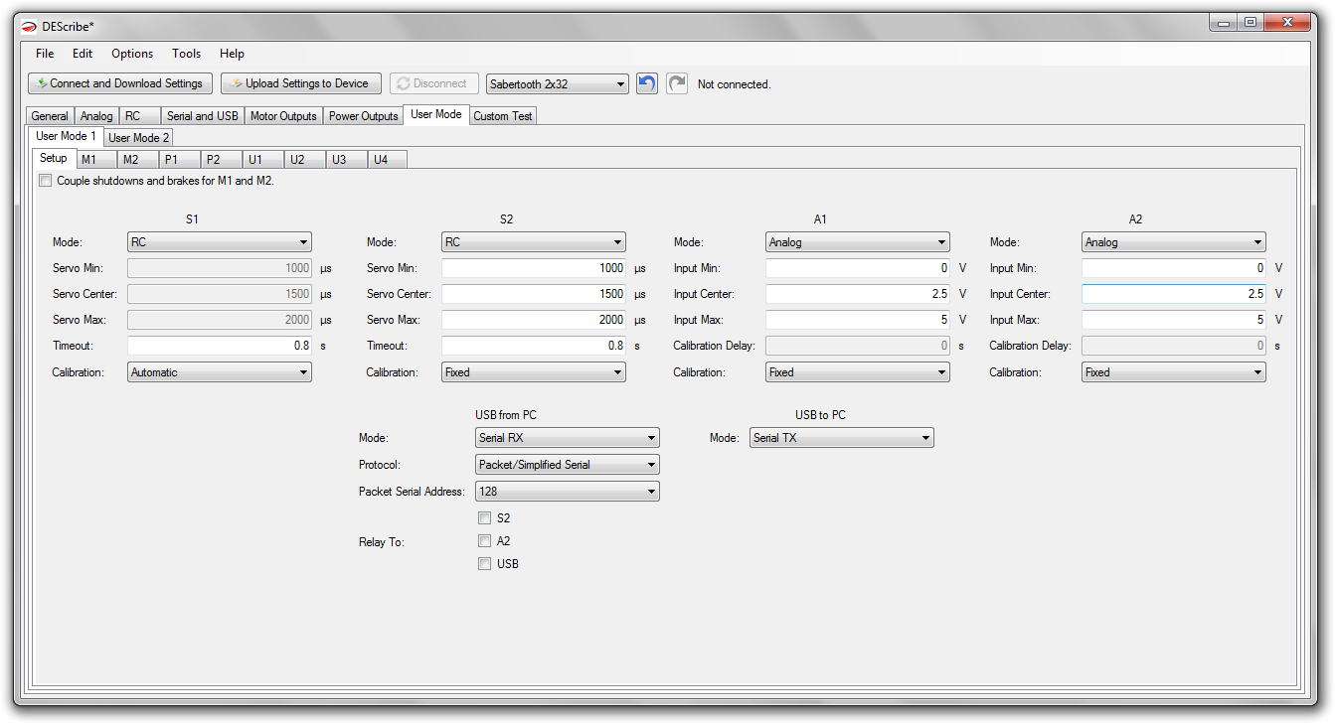The width and height of the screenshot is (1335, 725).
Task: Click the undo arrow icon in toolbar
Action: [647, 83]
